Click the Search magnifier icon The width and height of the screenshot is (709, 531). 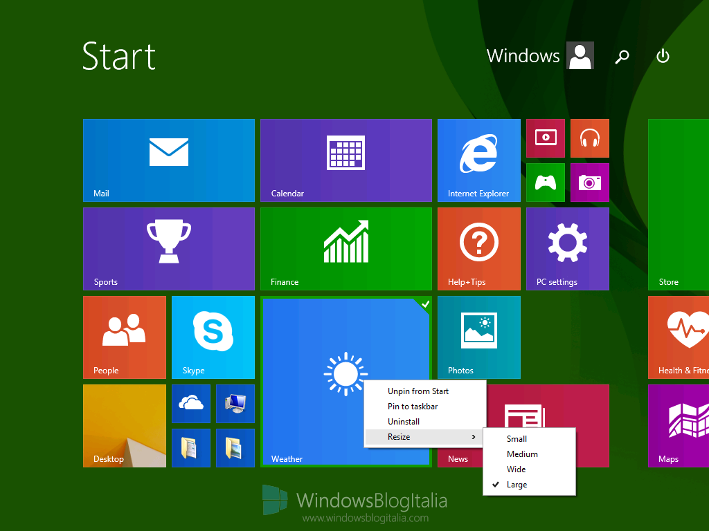(x=622, y=57)
